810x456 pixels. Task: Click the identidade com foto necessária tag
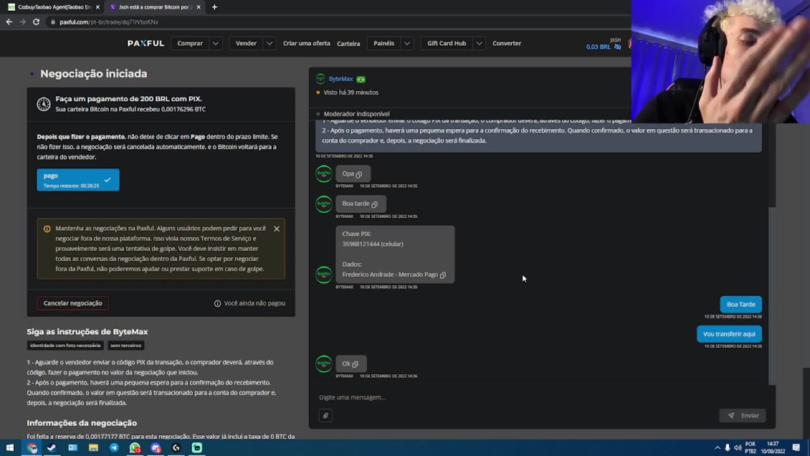click(x=65, y=345)
